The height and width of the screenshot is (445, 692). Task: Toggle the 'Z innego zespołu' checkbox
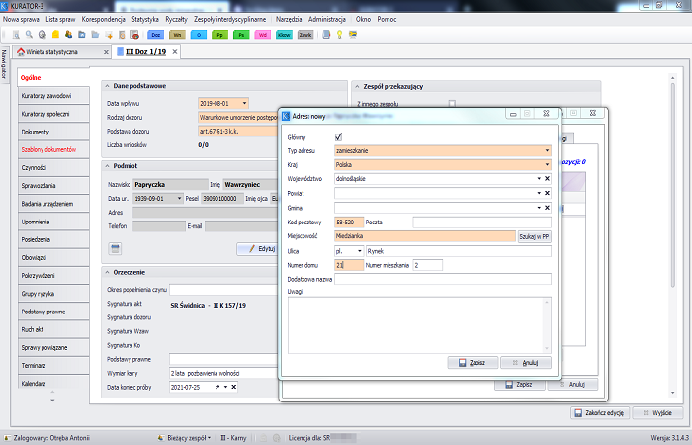[x=452, y=103]
